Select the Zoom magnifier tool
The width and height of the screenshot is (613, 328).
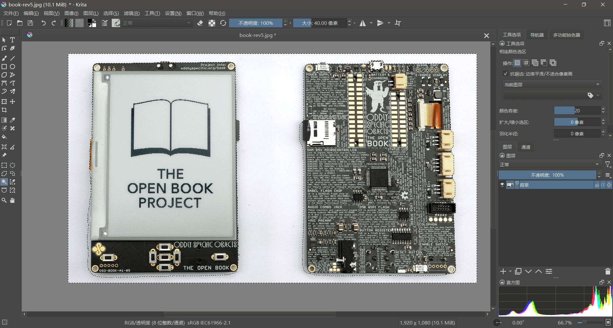click(x=4, y=200)
